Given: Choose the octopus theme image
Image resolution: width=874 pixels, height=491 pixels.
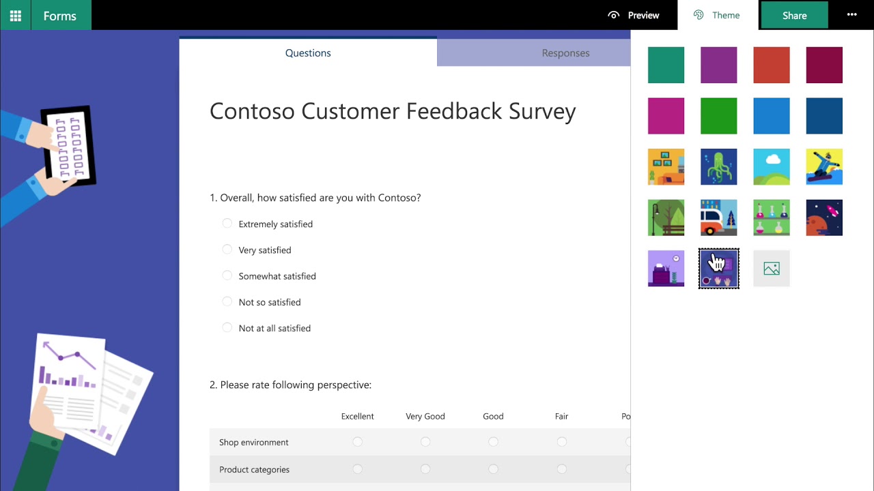Looking at the screenshot, I should [718, 166].
